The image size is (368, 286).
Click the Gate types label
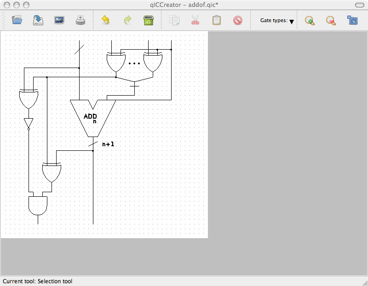[x=274, y=20]
